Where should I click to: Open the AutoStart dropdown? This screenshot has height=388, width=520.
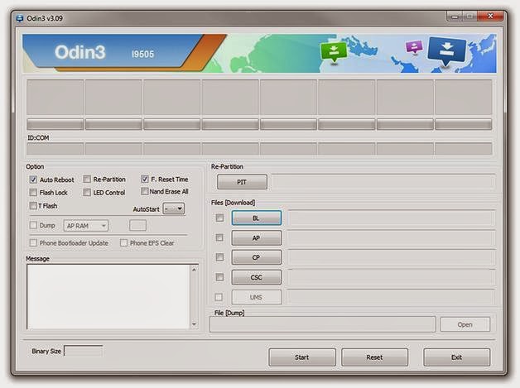[174, 208]
